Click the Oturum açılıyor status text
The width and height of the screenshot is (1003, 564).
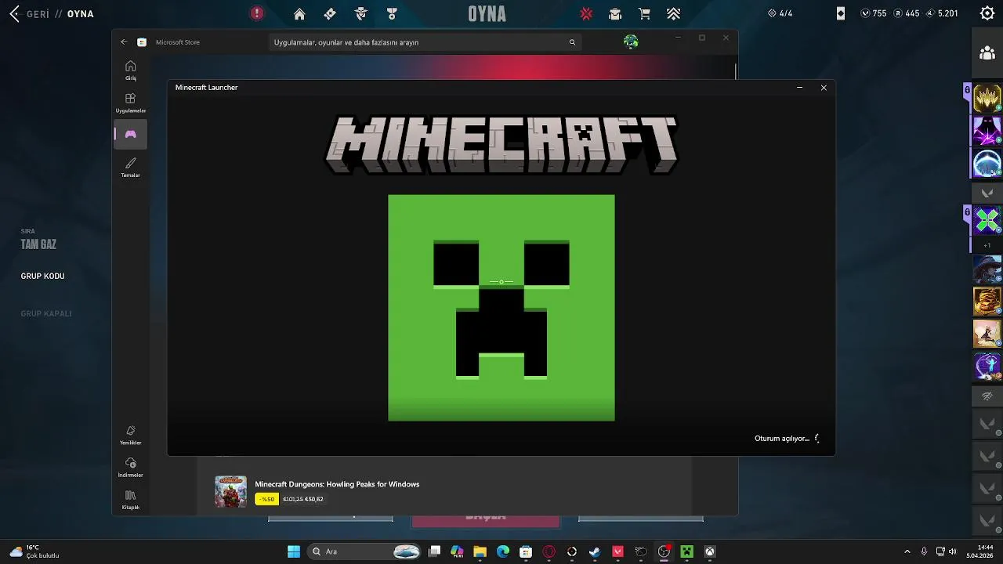coord(781,439)
